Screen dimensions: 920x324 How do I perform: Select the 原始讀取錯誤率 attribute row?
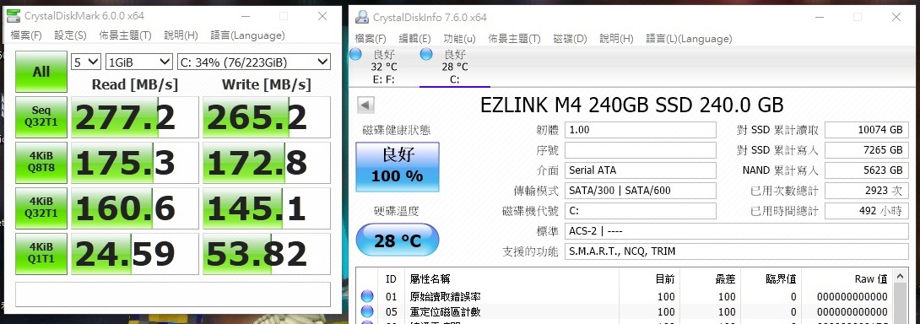(x=625, y=296)
